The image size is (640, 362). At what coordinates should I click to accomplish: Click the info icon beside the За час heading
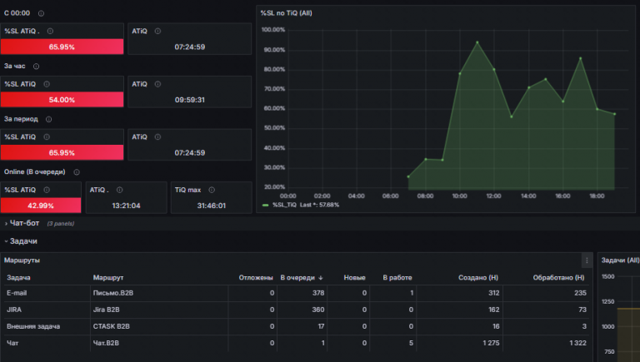tap(37, 66)
